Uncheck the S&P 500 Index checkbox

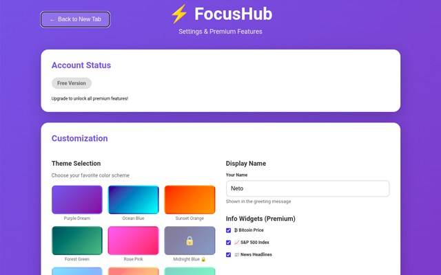coord(228,243)
